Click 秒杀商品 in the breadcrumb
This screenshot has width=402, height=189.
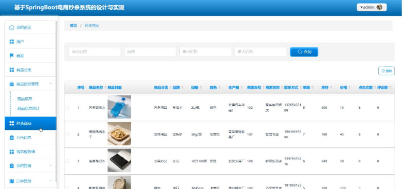coord(92,26)
